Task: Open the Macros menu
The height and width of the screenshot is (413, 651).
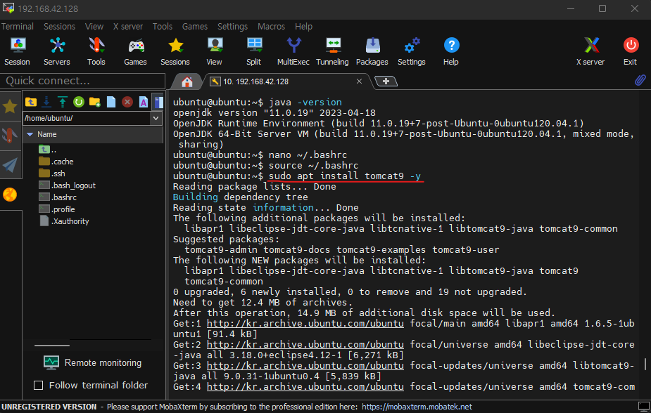Action: pyautogui.click(x=271, y=27)
